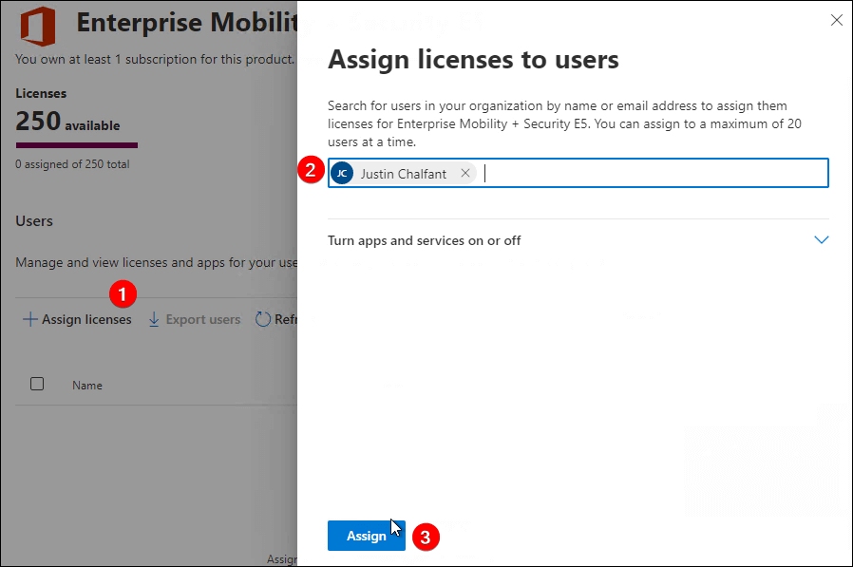The width and height of the screenshot is (853, 567).
Task: Click Turn apps and services on or off
Action: pos(424,240)
